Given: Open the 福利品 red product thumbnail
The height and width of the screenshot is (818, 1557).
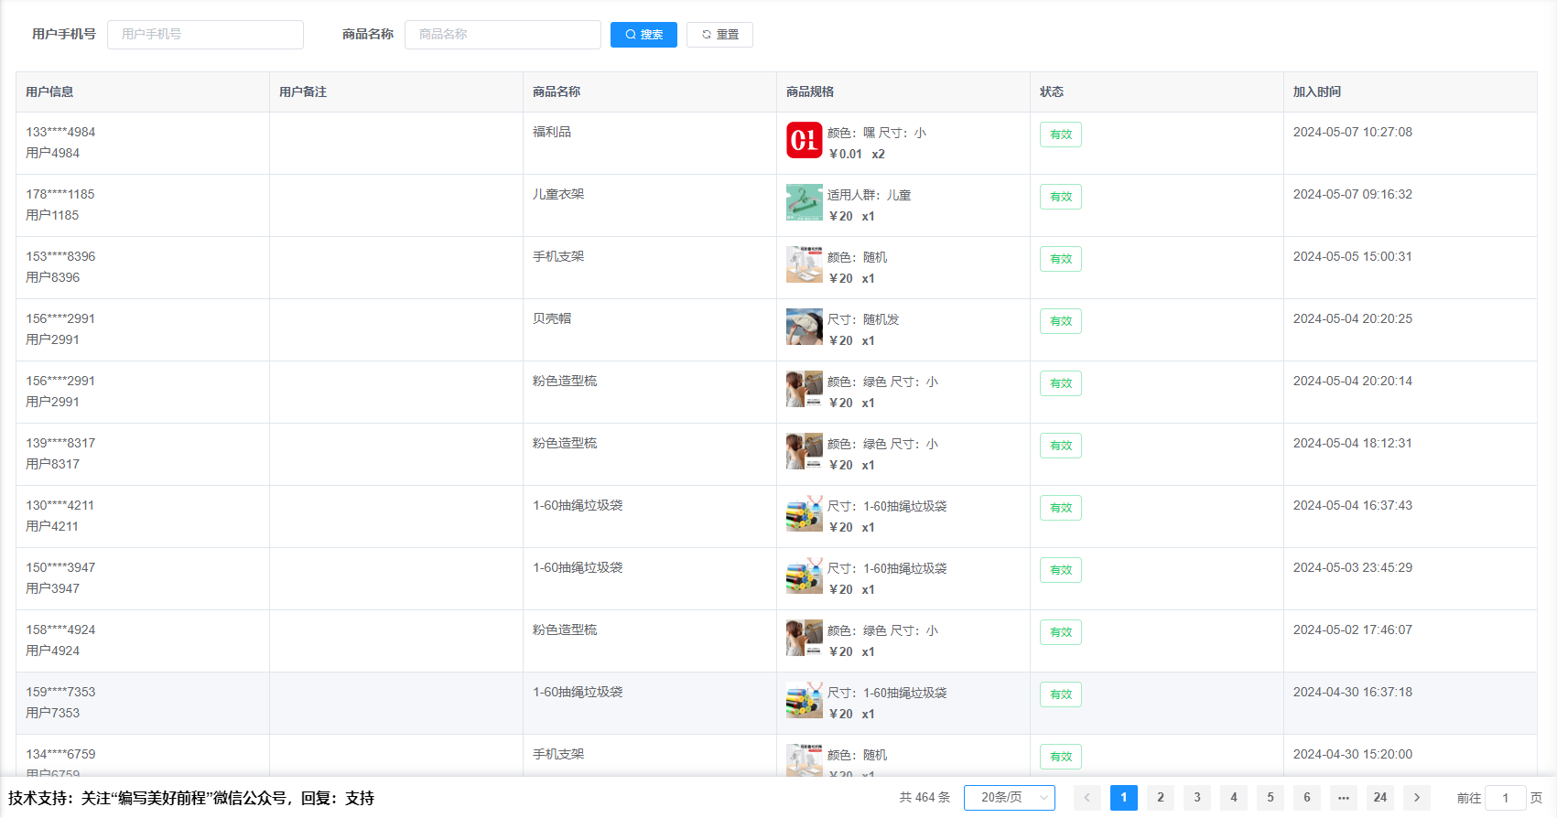Looking at the screenshot, I should click(804, 140).
